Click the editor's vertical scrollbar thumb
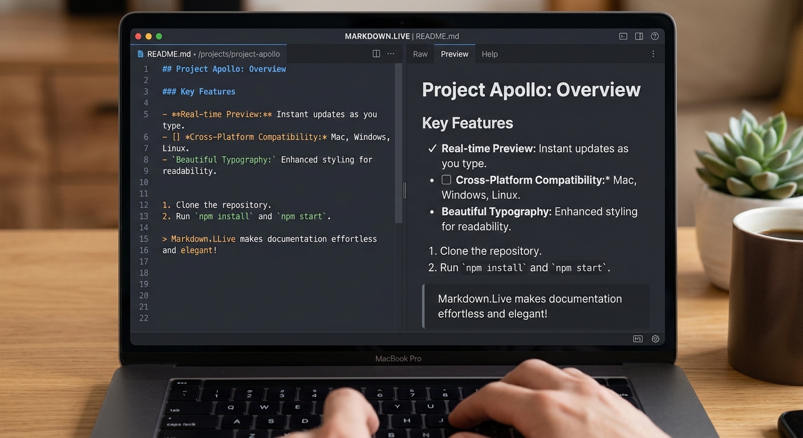803x438 pixels. [399, 143]
